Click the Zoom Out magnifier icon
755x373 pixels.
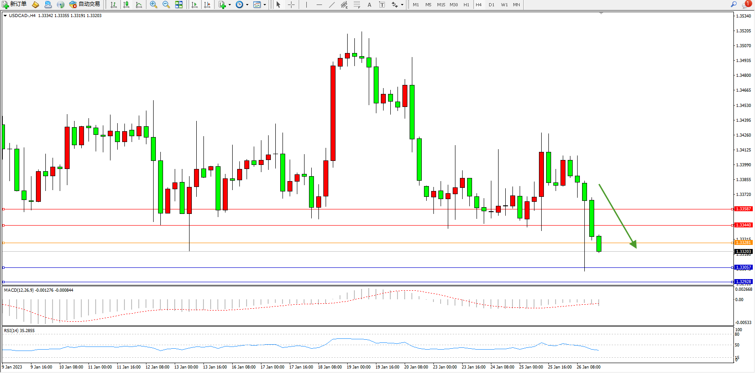click(166, 4)
